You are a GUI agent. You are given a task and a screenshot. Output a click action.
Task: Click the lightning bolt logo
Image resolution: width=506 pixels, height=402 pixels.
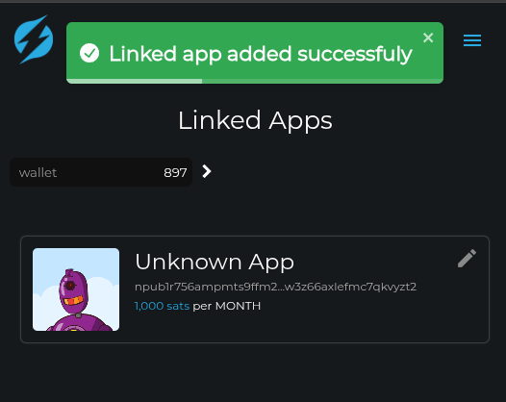(x=34, y=39)
